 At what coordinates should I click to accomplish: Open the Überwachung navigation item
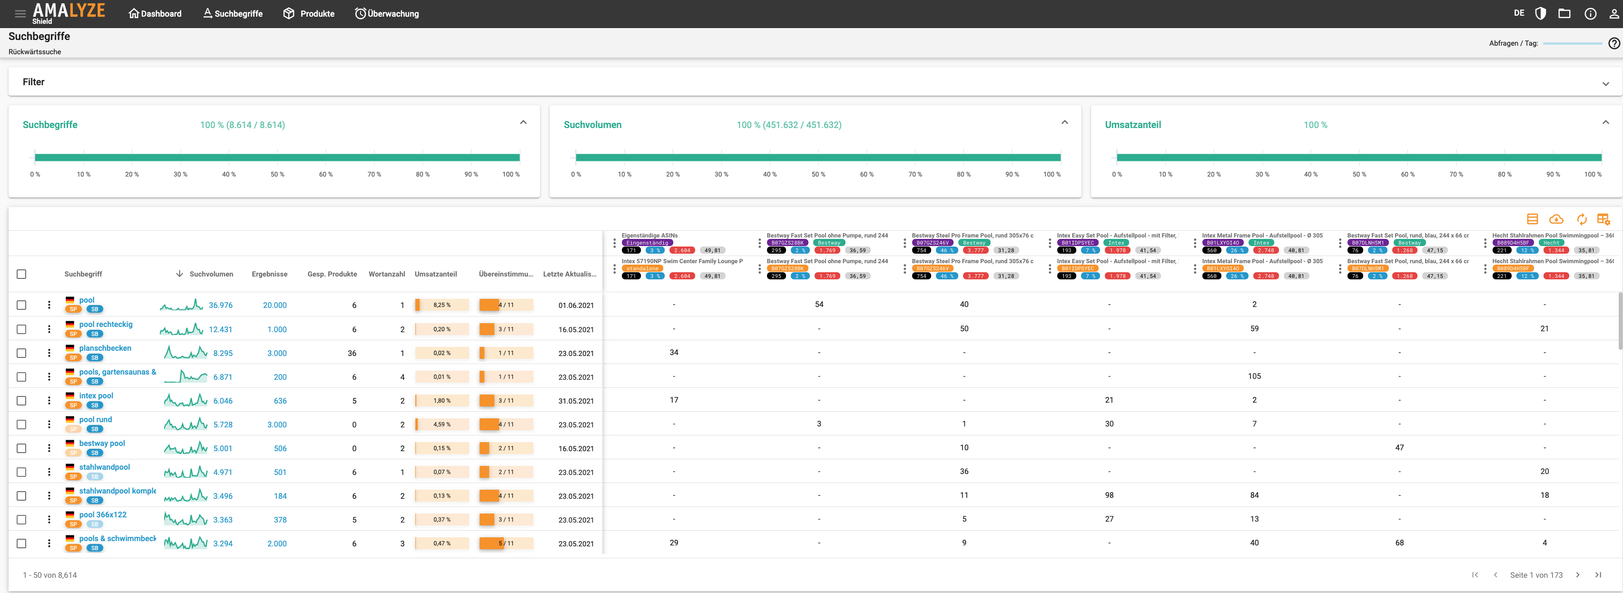[387, 13]
